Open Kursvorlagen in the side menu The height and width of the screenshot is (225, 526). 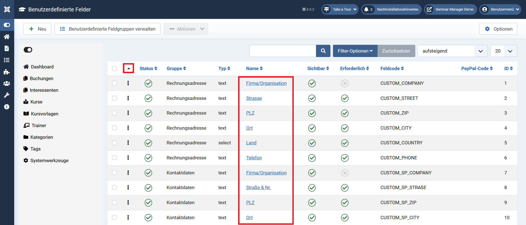pos(45,114)
